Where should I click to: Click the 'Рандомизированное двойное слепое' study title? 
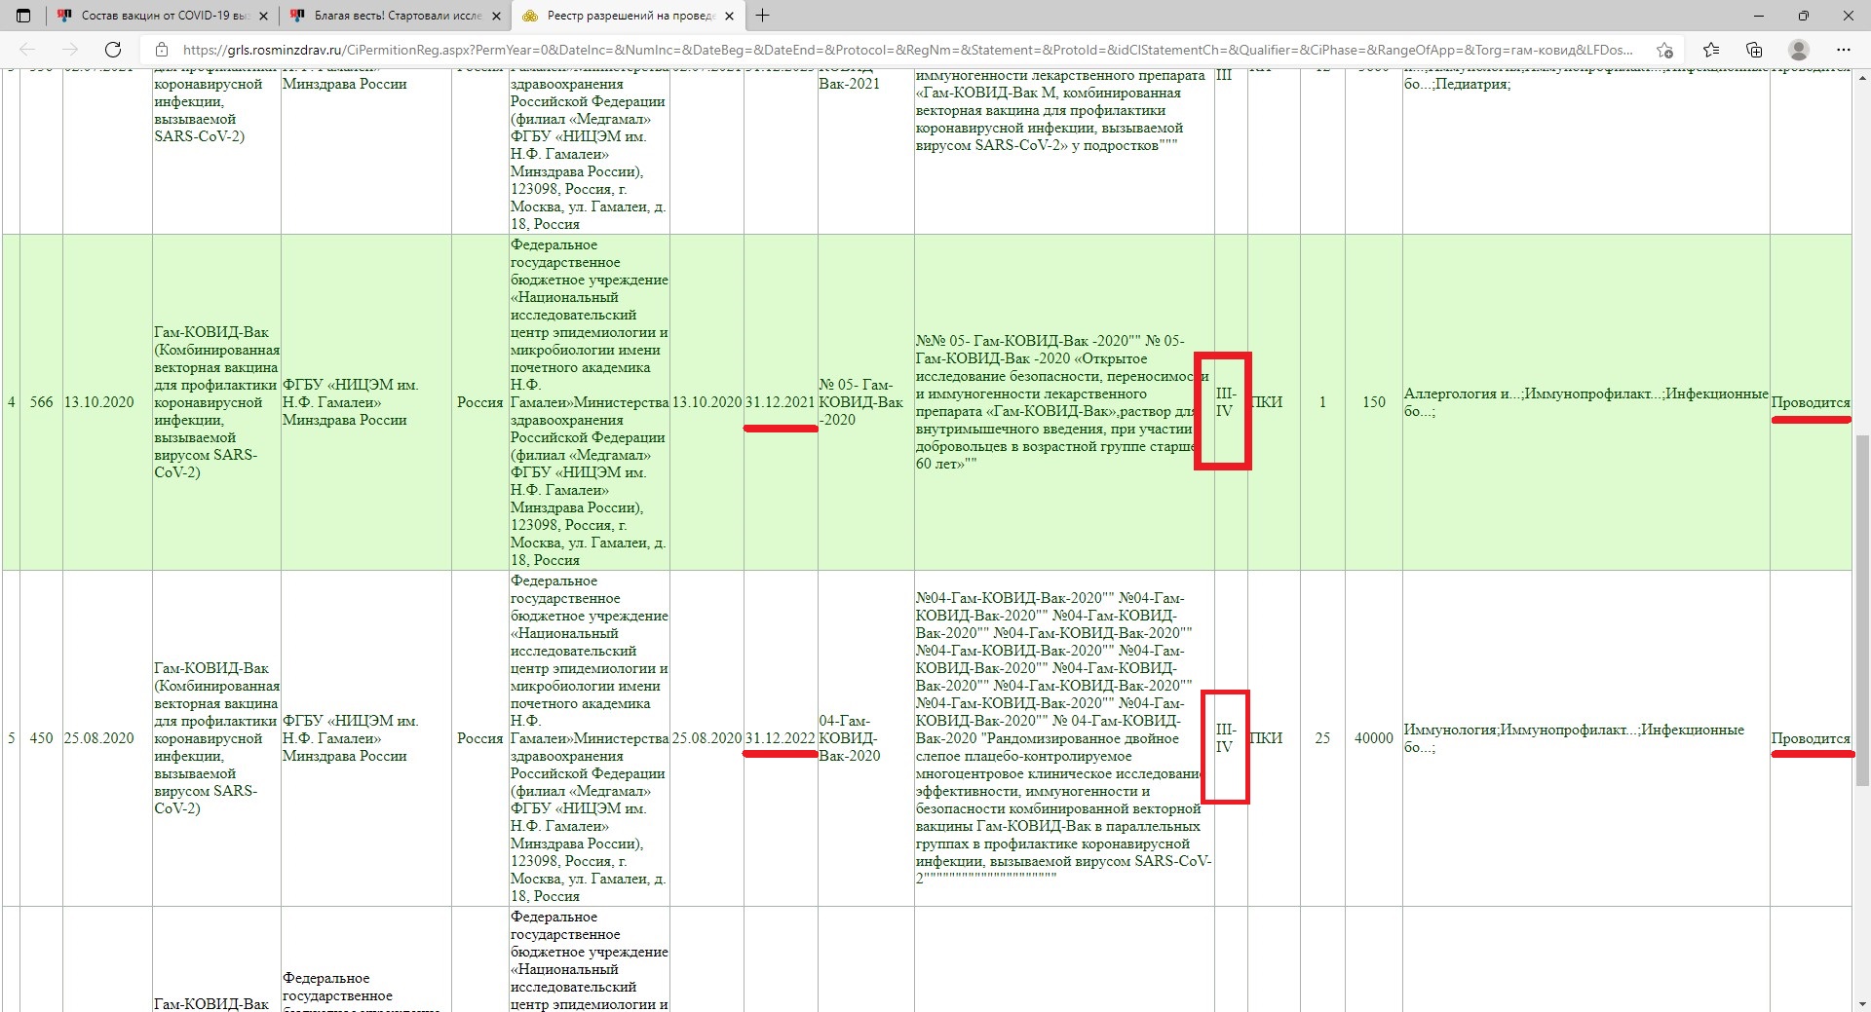(1063, 738)
